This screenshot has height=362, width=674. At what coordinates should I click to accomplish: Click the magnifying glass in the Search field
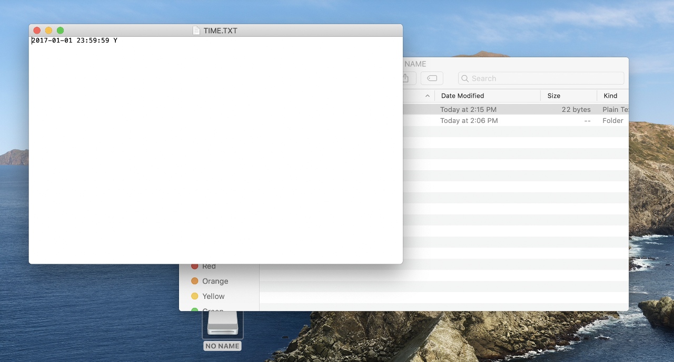[465, 78]
